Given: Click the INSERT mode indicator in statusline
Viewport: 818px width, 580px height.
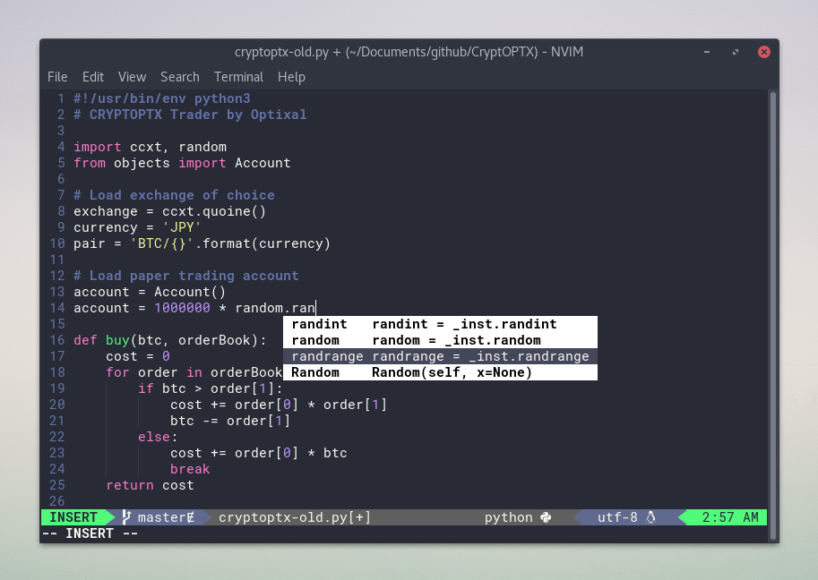Looking at the screenshot, I should pos(73,517).
